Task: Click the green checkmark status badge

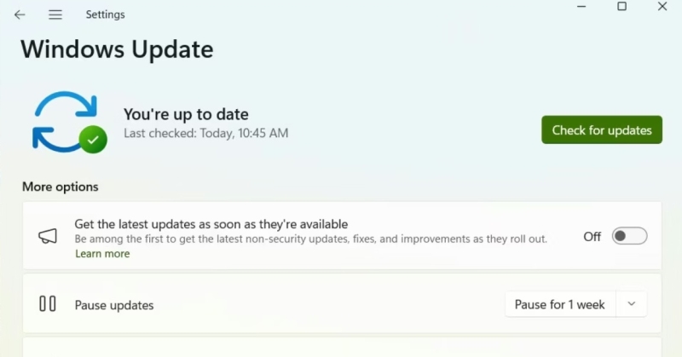Action: click(x=93, y=139)
